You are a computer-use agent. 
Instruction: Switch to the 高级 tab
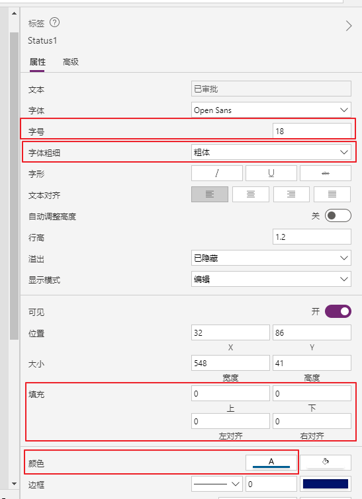pyautogui.click(x=70, y=61)
